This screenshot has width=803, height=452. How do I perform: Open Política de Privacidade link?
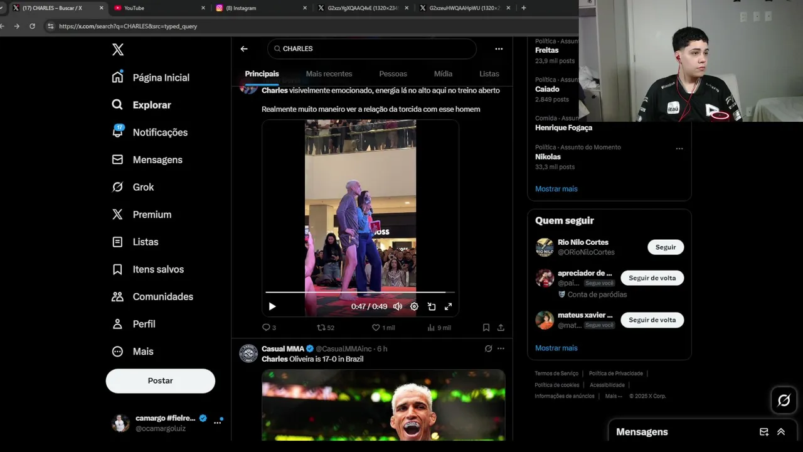point(616,374)
